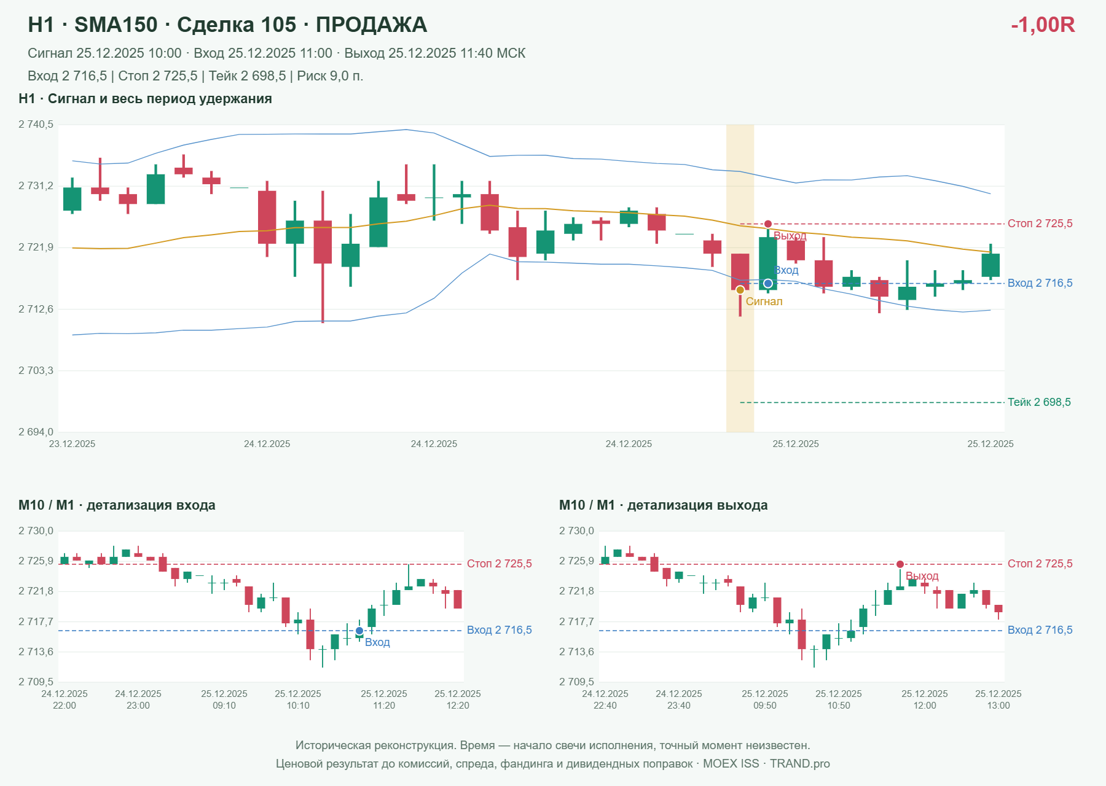Click the Тейк 2 698,5 label on H1 chart

(x=1039, y=402)
